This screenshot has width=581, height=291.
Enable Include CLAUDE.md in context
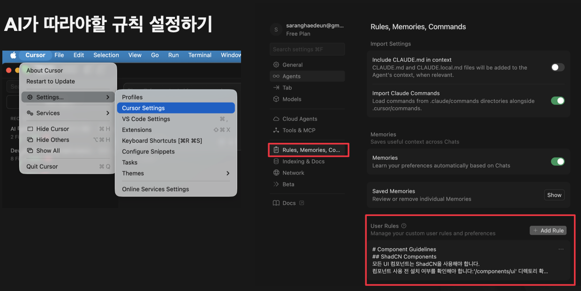pos(558,67)
